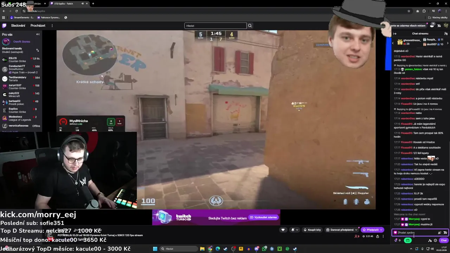Open ESLCS channel in sidebar
Viewport: 450px width, 253px height.
tap(21, 60)
